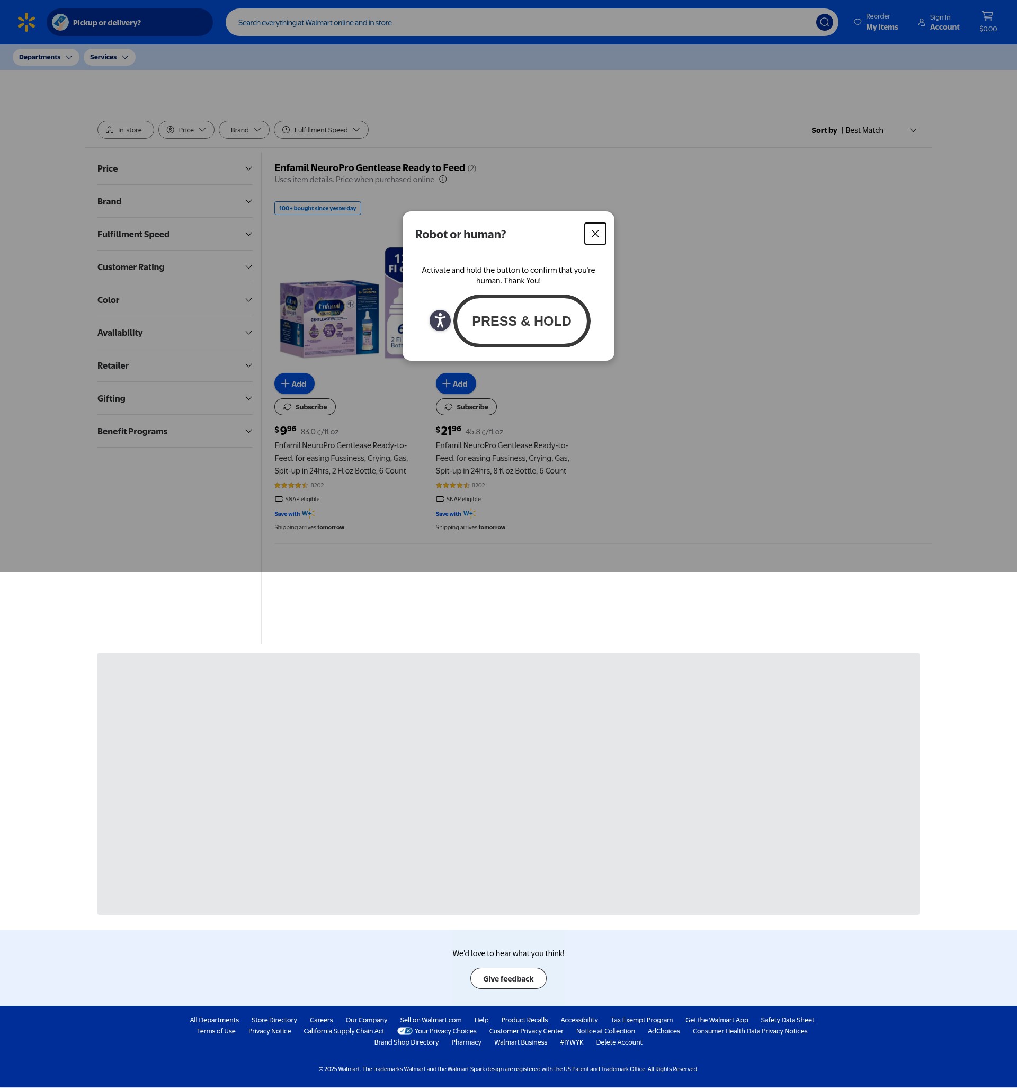Open the Brand filter chip dropdown
The width and height of the screenshot is (1017, 1088).
pyautogui.click(x=244, y=130)
